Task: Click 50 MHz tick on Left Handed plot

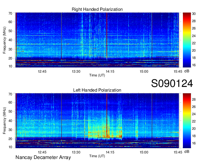Action: (x=10, y=111)
